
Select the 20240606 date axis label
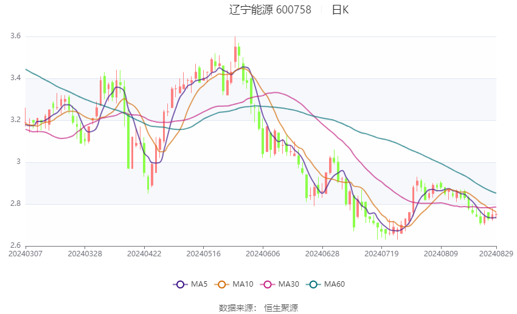263,254
